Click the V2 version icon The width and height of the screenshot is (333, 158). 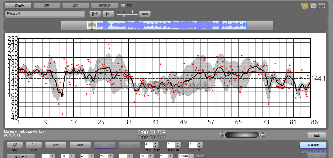(304, 6)
